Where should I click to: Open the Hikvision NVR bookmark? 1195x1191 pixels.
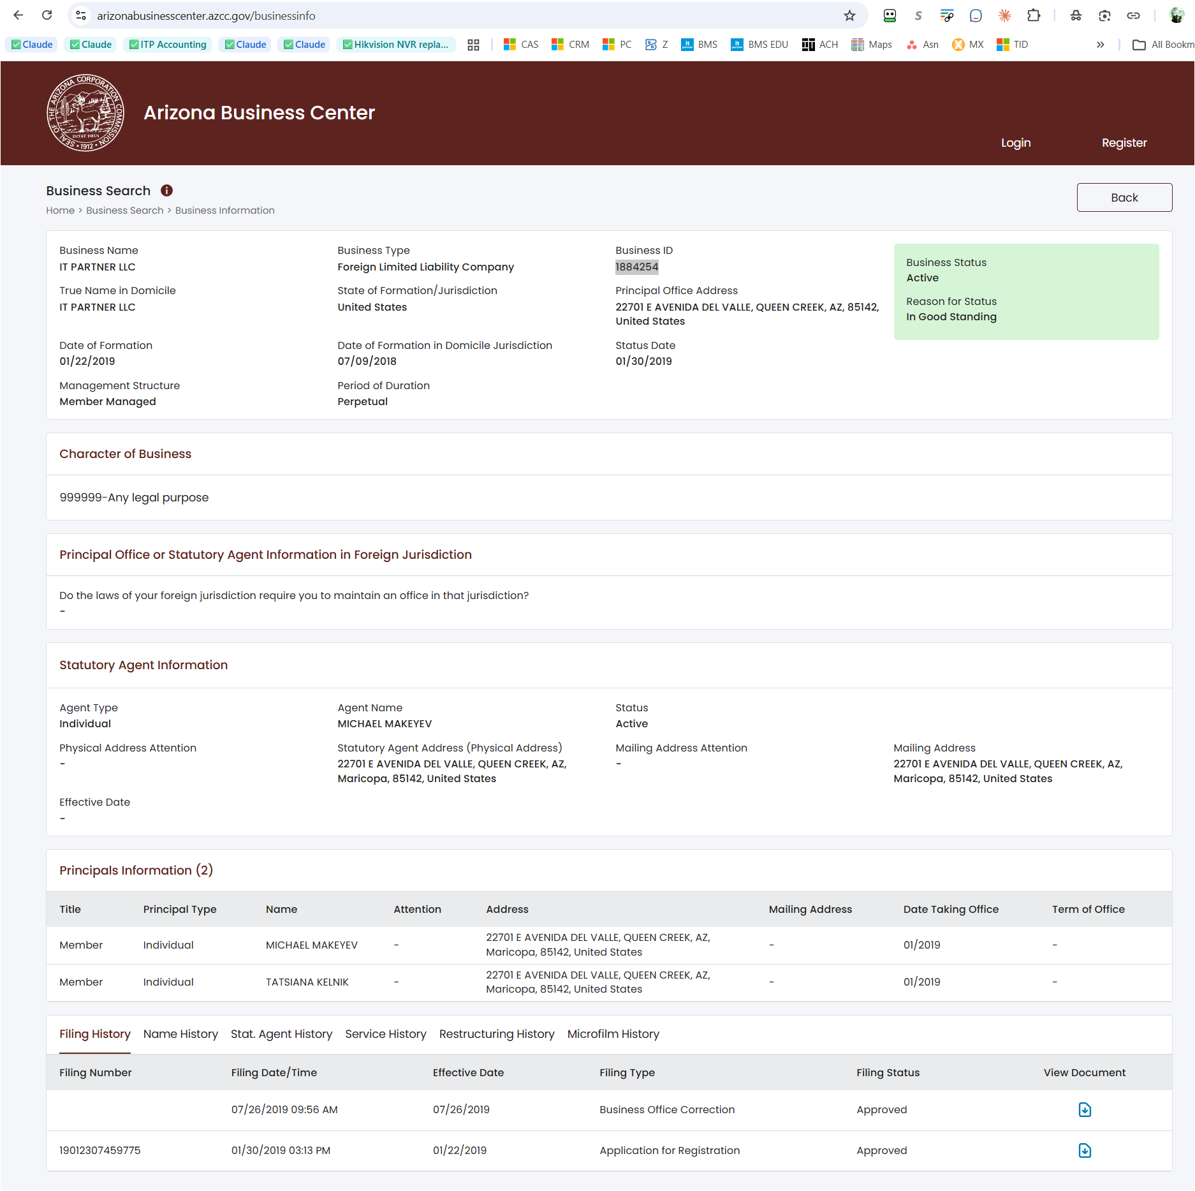pyautogui.click(x=395, y=45)
